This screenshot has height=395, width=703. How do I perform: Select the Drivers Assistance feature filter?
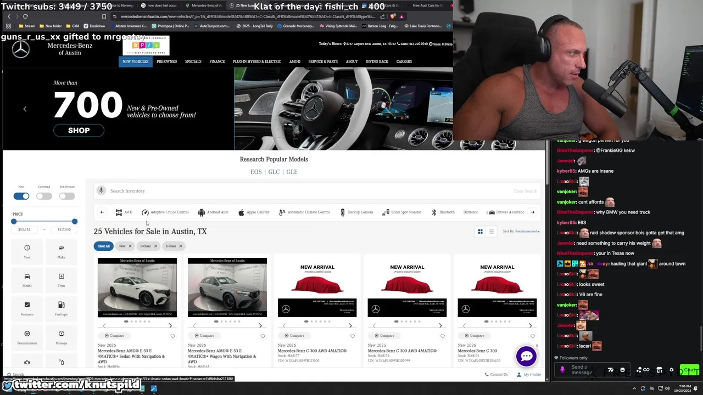click(x=506, y=212)
